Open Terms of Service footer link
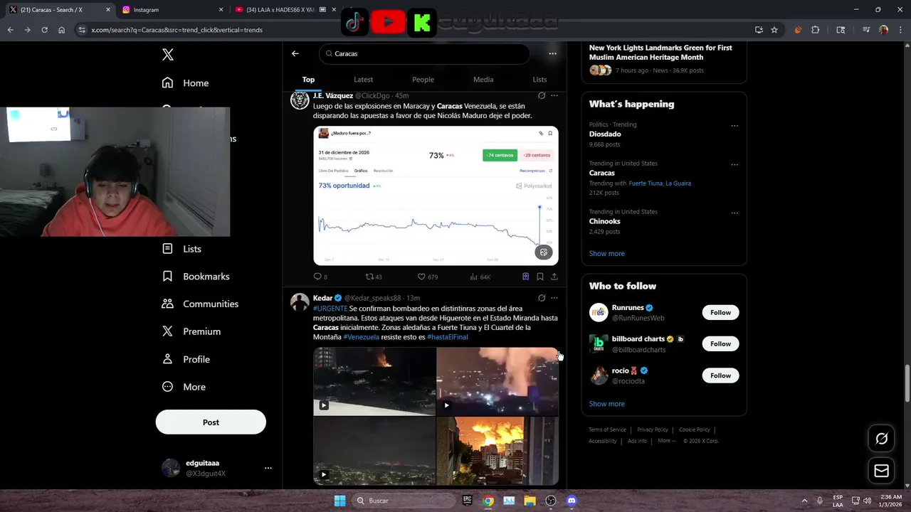The height and width of the screenshot is (512, 911). pos(607,430)
